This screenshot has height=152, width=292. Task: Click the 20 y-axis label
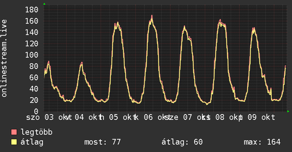coord(34,100)
